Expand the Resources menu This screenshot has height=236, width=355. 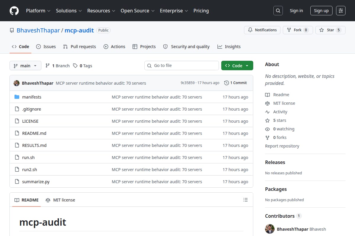(x=101, y=11)
